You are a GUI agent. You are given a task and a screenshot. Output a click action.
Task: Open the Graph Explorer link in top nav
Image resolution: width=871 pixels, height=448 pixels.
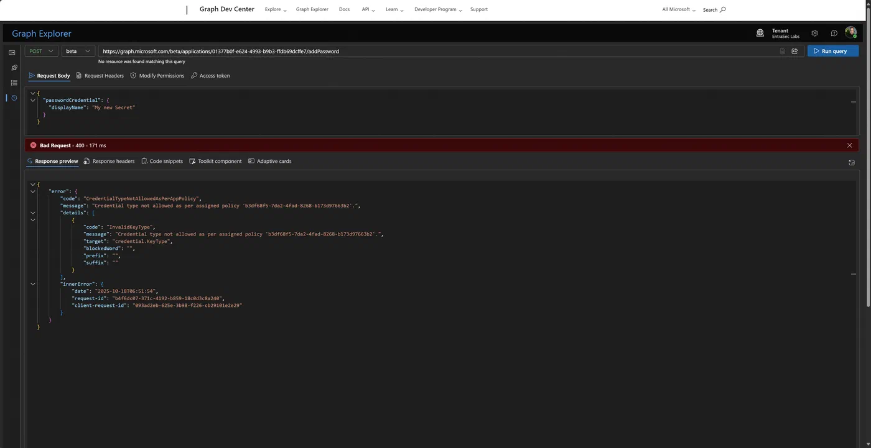coord(312,10)
